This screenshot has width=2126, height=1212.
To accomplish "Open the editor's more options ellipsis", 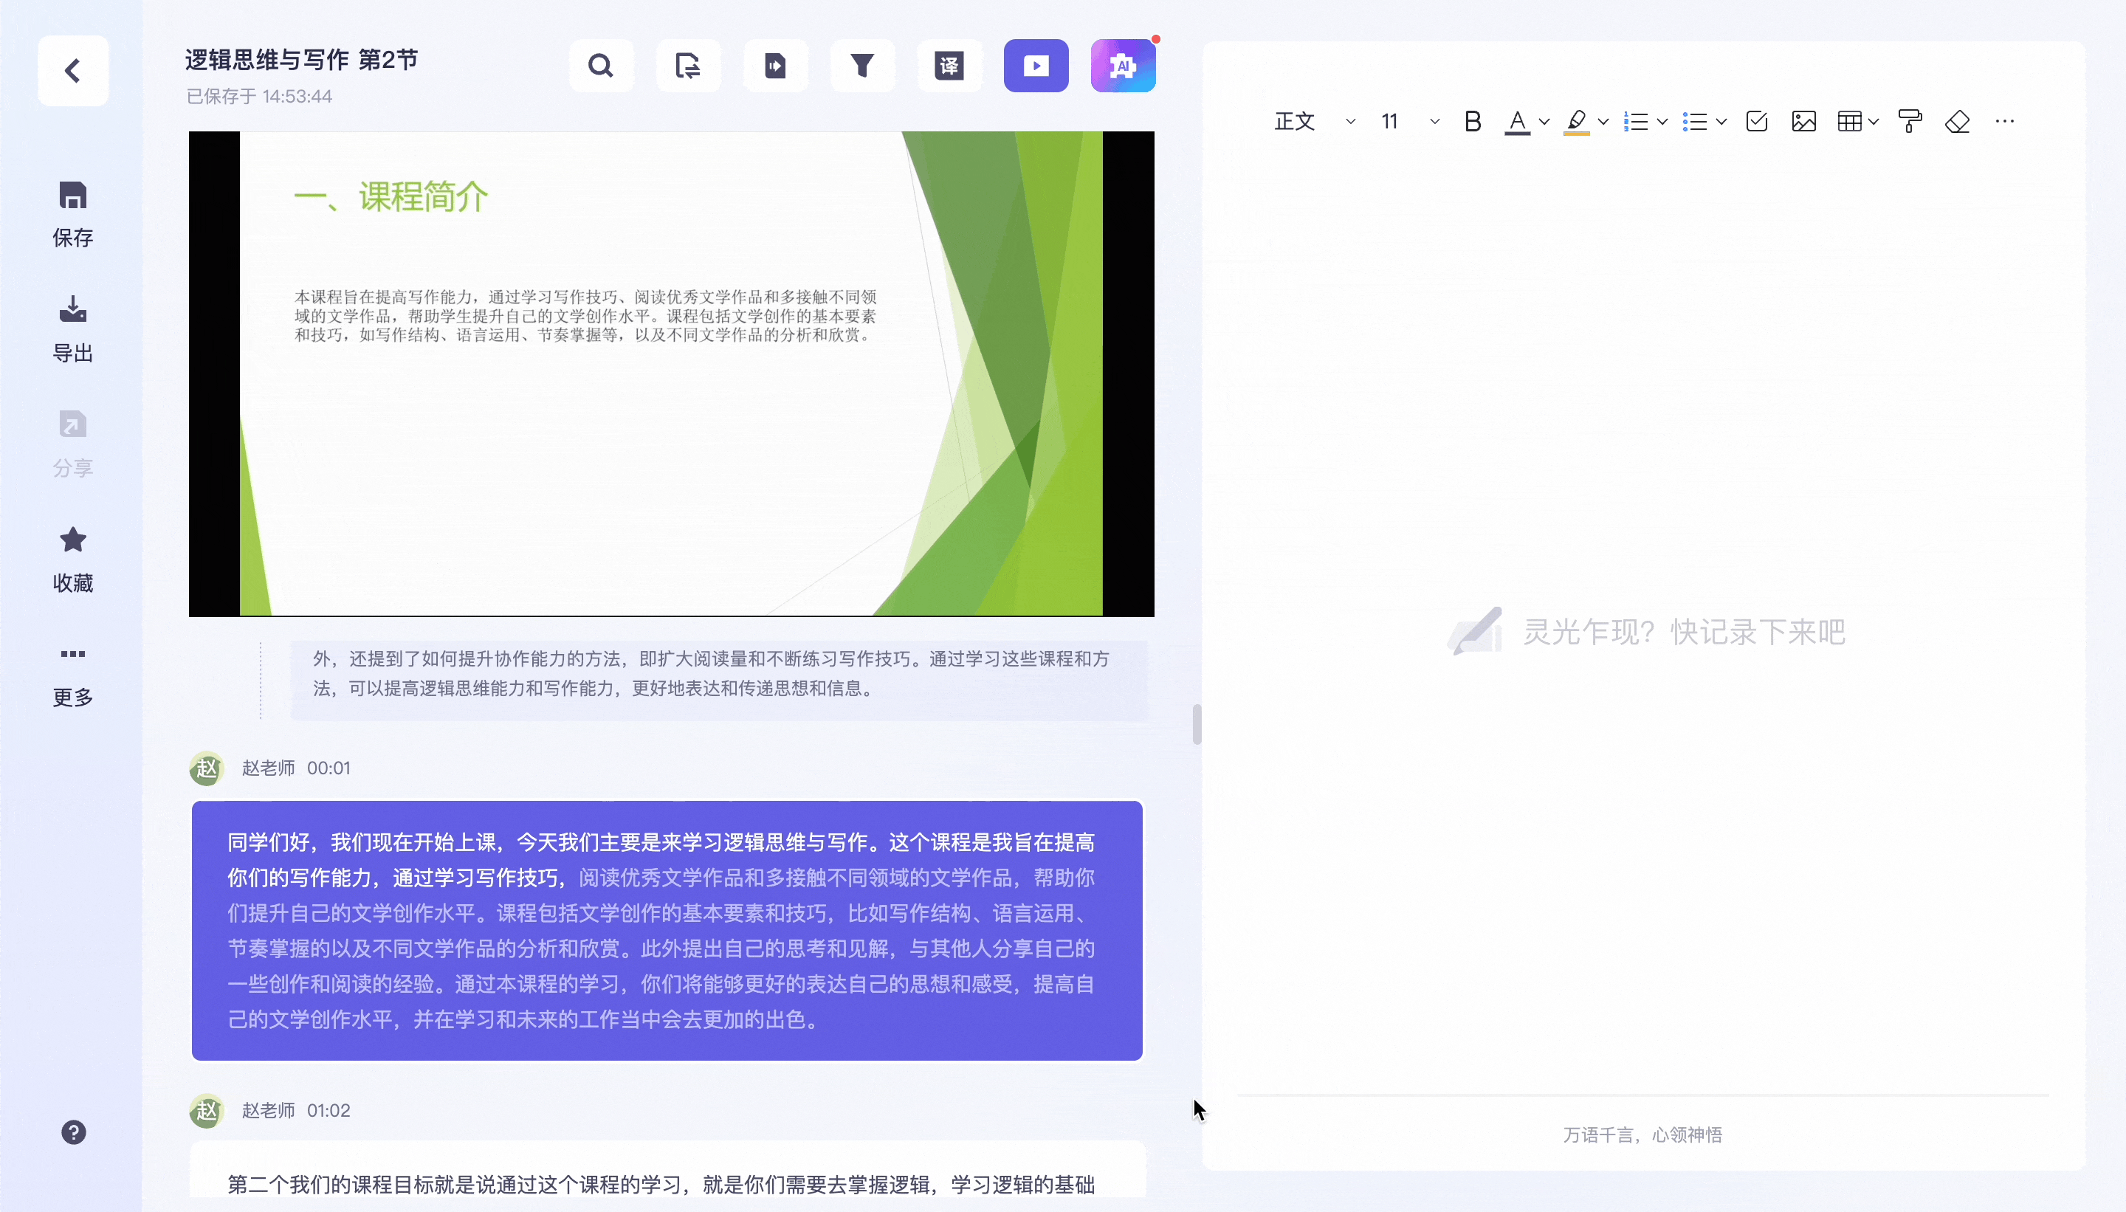I will (x=2004, y=122).
